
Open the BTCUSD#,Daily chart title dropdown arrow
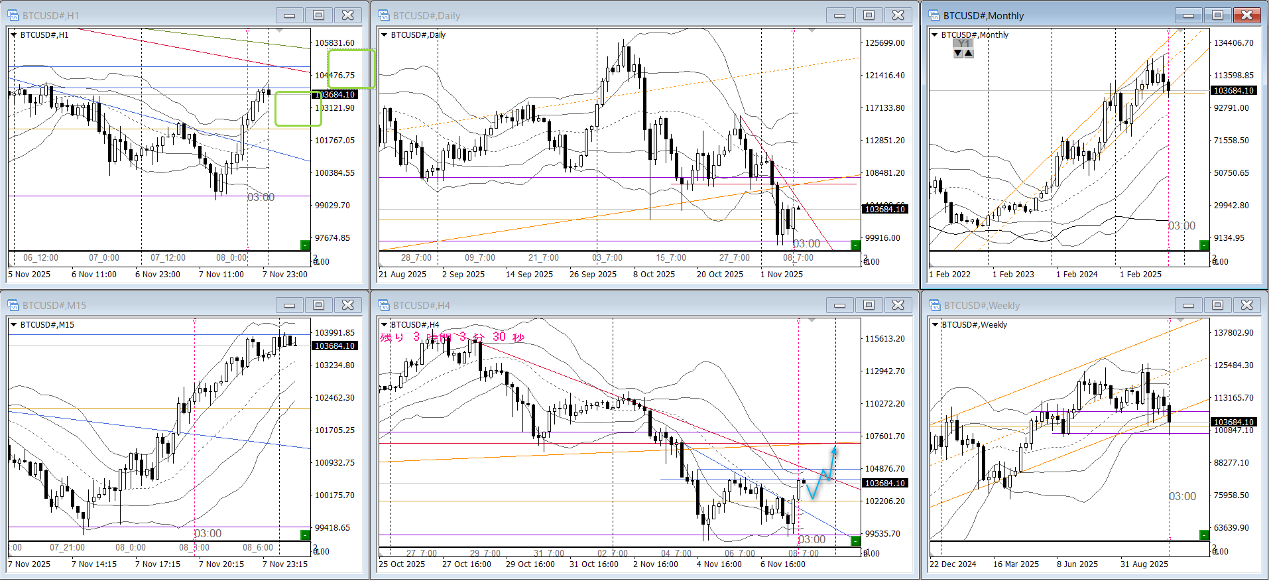tap(384, 35)
